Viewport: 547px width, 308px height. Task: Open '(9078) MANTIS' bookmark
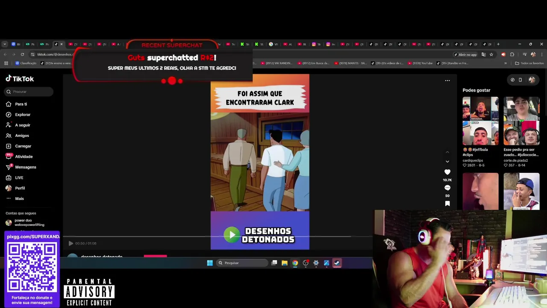tap(350, 63)
